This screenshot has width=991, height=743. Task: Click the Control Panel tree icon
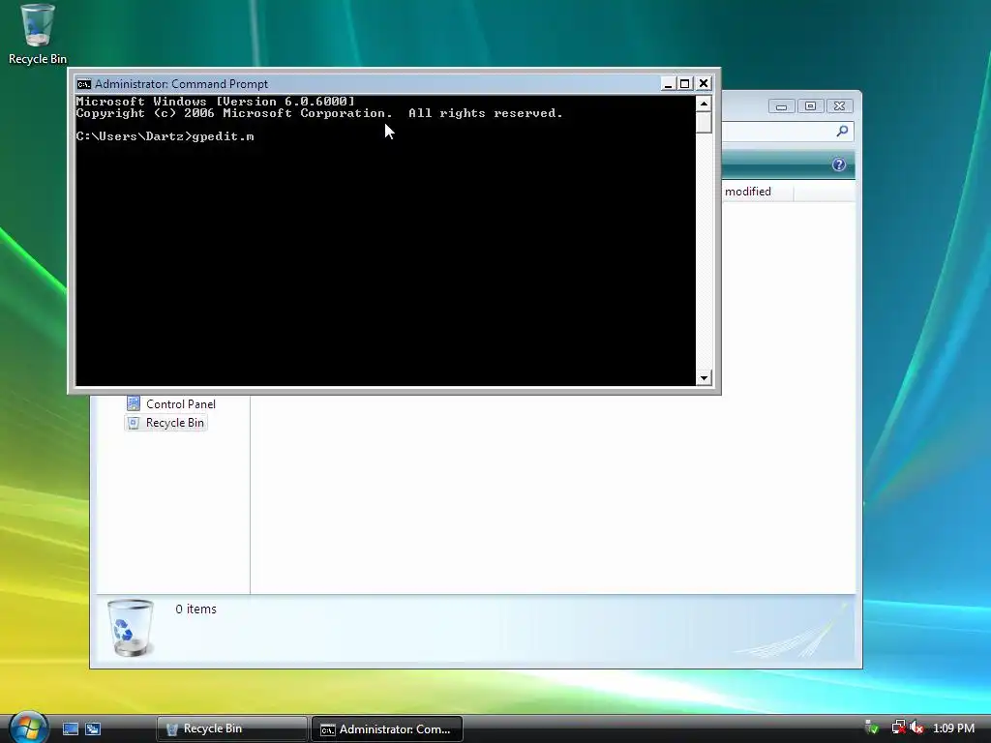tap(134, 403)
